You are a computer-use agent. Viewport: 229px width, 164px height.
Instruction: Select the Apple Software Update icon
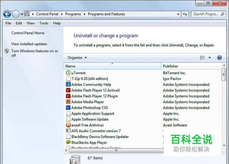tap(69, 119)
